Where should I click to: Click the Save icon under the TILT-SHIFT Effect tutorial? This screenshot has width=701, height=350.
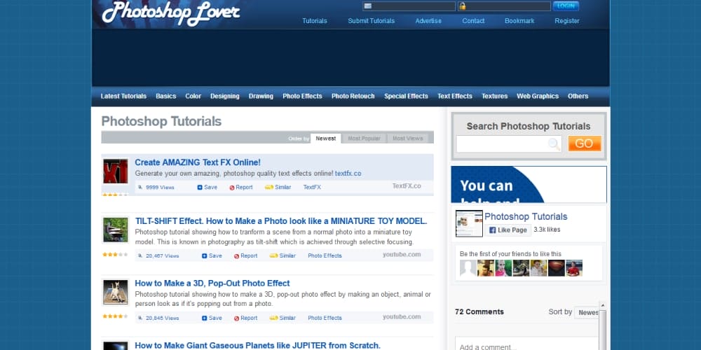tap(204, 255)
